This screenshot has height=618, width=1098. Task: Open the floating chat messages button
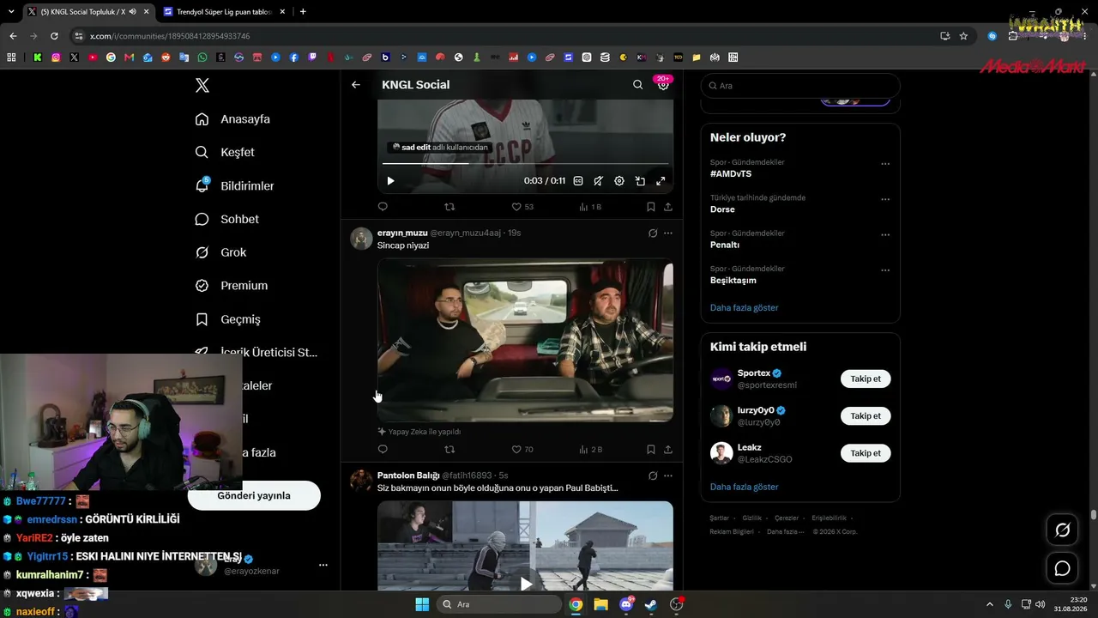click(1062, 568)
